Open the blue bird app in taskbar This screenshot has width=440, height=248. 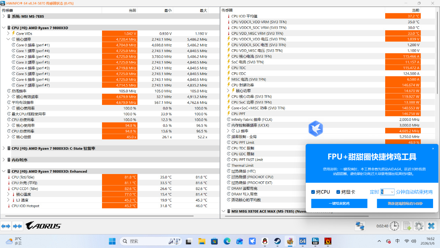[252, 241]
